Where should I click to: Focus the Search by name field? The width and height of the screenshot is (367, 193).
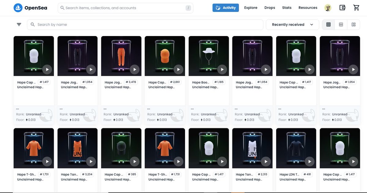[x=145, y=24]
